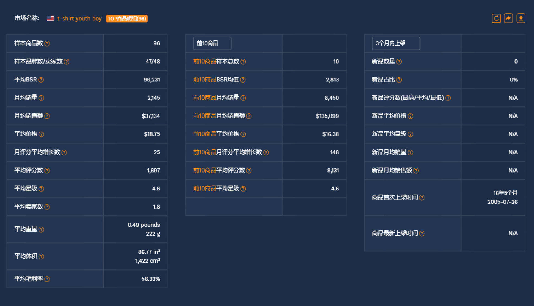Image resolution: width=534 pixels, height=306 pixels.
Task: Click the 前10商品月均销售额 value $135,099
Action: click(327, 116)
